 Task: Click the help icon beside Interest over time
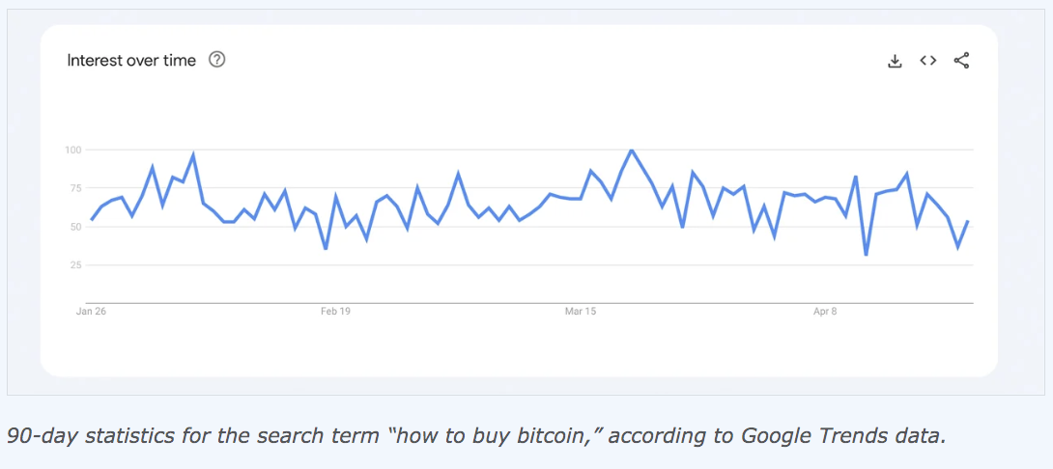point(217,60)
